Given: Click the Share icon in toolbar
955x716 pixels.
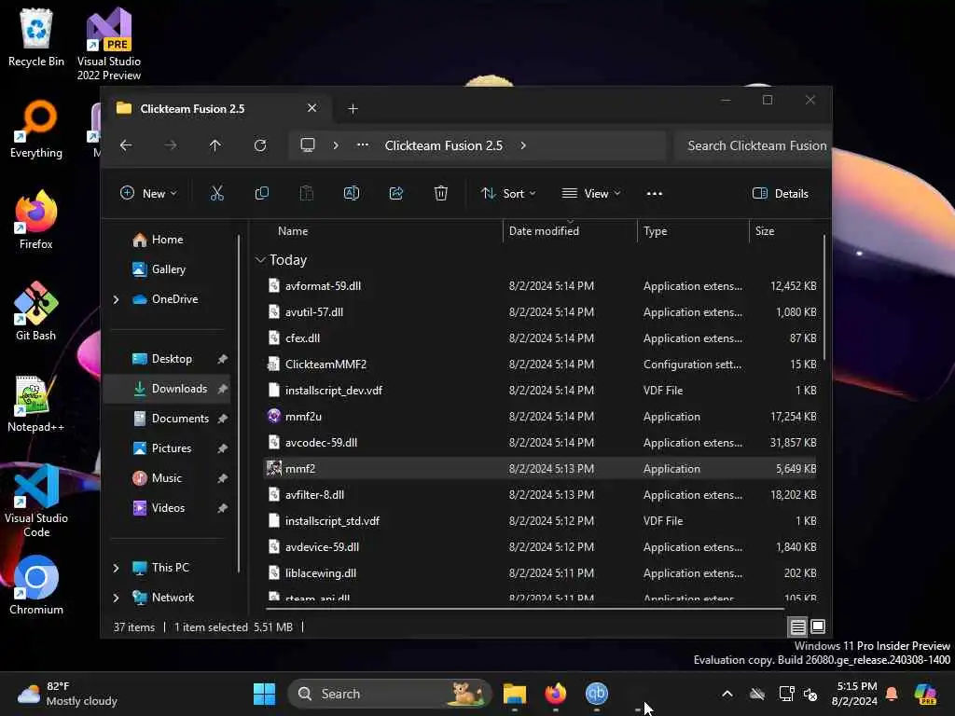Looking at the screenshot, I should (395, 194).
